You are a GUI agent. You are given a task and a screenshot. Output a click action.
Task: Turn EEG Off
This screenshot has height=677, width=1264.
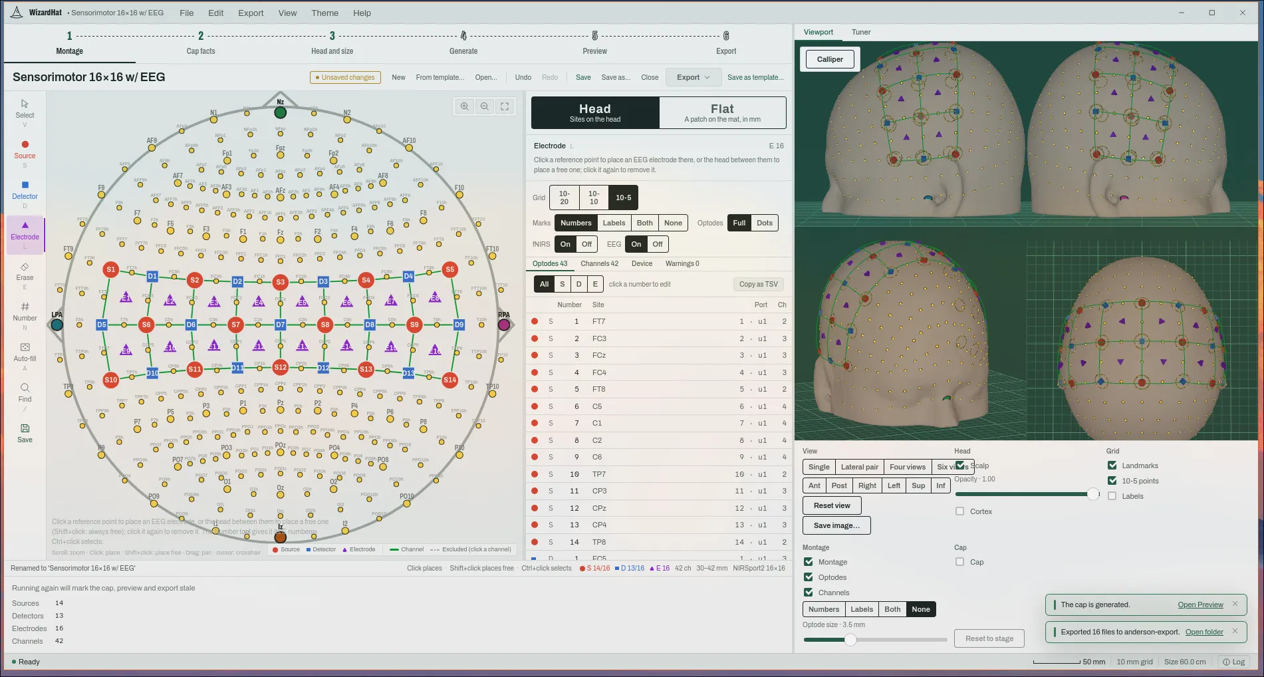[658, 244]
